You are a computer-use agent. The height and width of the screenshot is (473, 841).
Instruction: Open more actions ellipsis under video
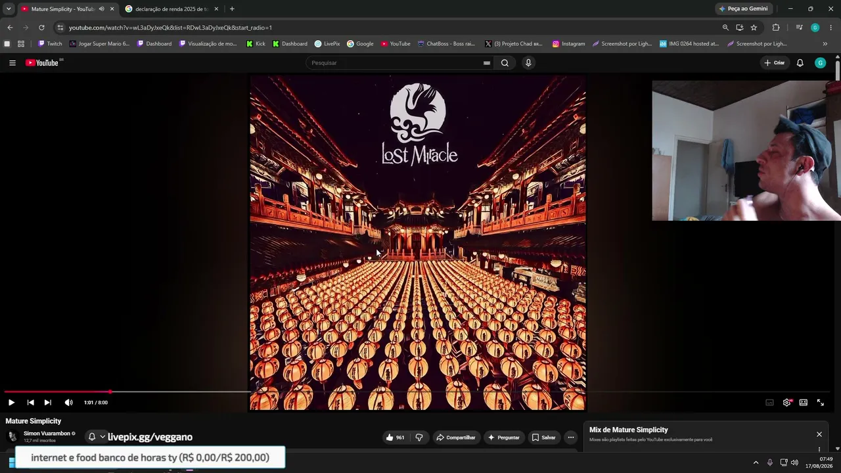point(570,438)
